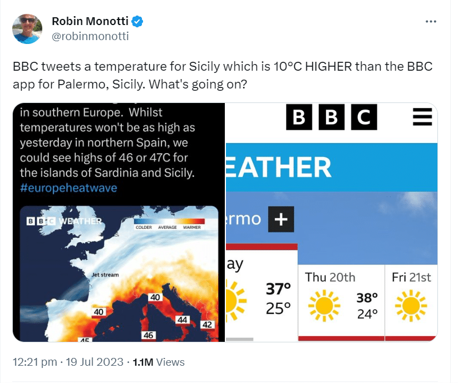458x383 pixels.
Task: Open the hamburger menu in the BBC app
Action: point(422,117)
